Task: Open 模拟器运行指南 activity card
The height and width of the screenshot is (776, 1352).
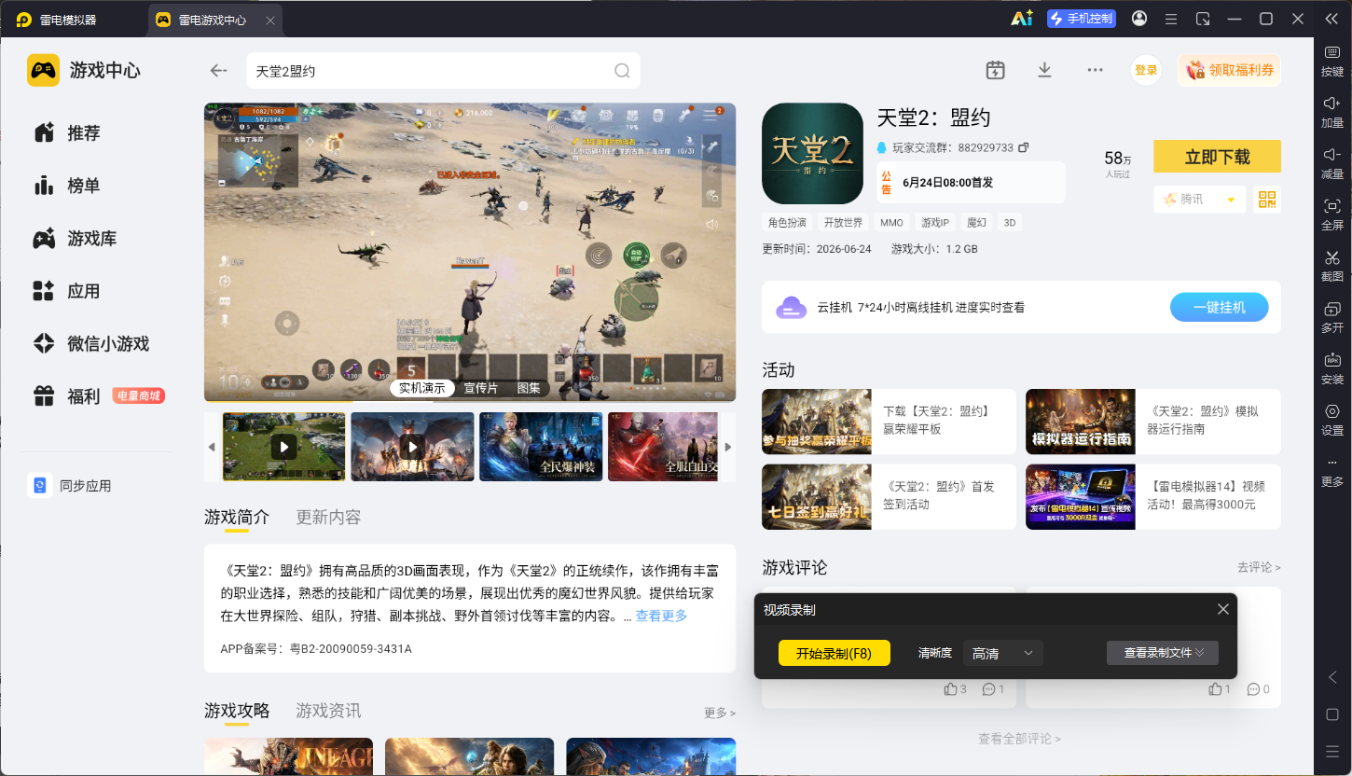Action: pos(1153,421)
